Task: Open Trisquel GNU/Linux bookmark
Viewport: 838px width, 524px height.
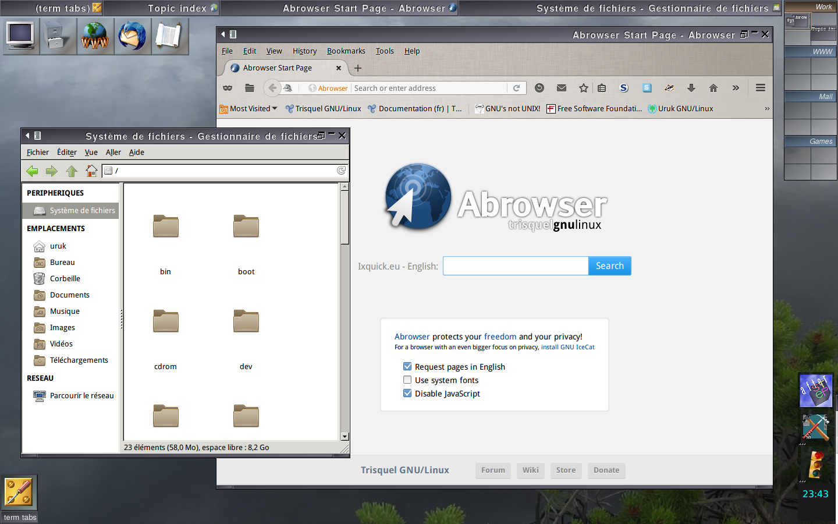Action: tap(323, 109)
